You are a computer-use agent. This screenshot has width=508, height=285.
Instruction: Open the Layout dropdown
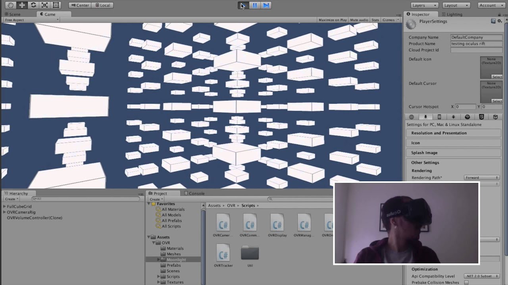(x=456, y=5)
